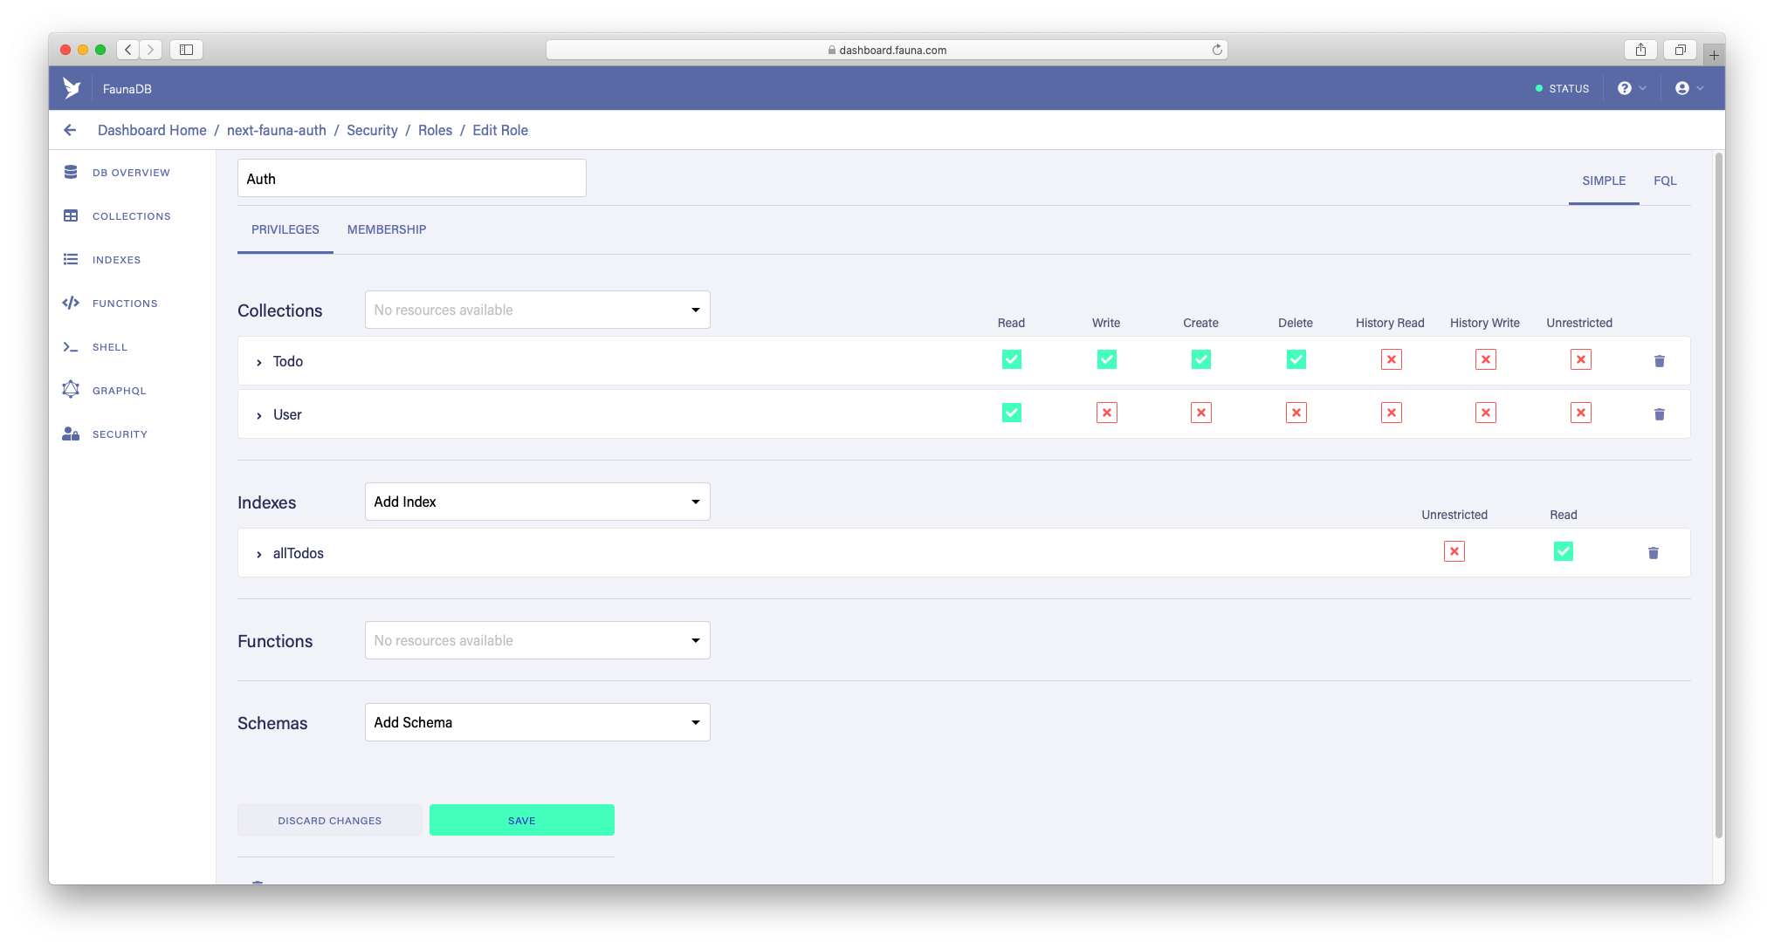Toggle the browser sidebar button

pyautogui.click(x=186, y=50)
